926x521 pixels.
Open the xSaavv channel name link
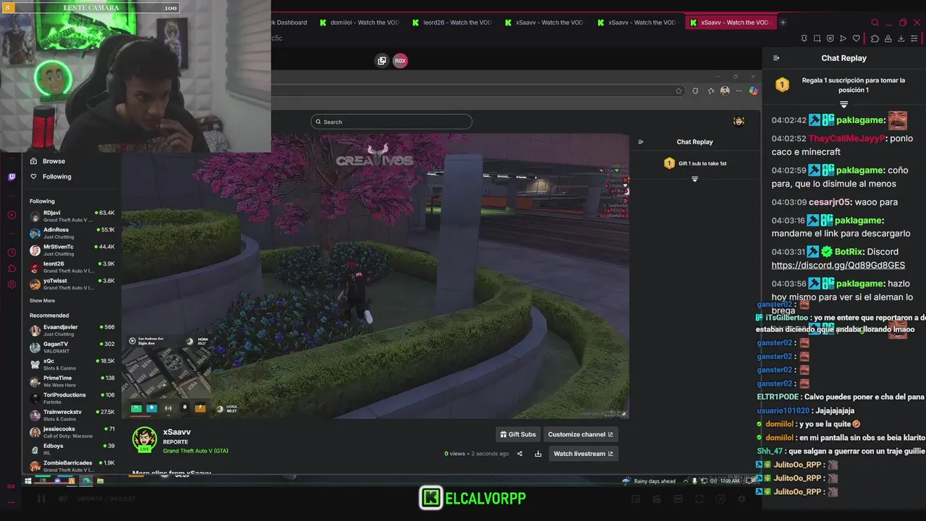click(x=177, y=432)
